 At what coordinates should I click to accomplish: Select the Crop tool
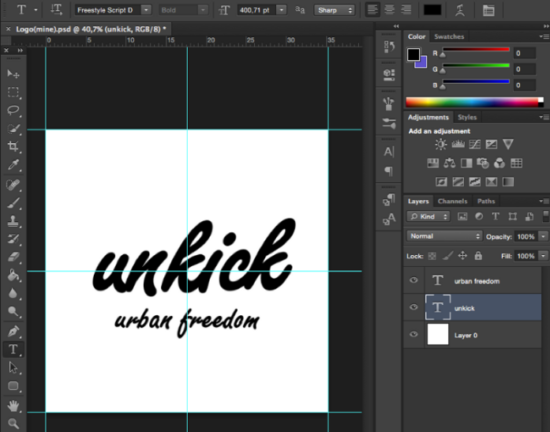pos(13,146)
